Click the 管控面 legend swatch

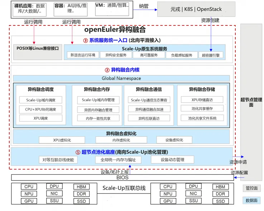pyautogui.click(x=251, y=188)
